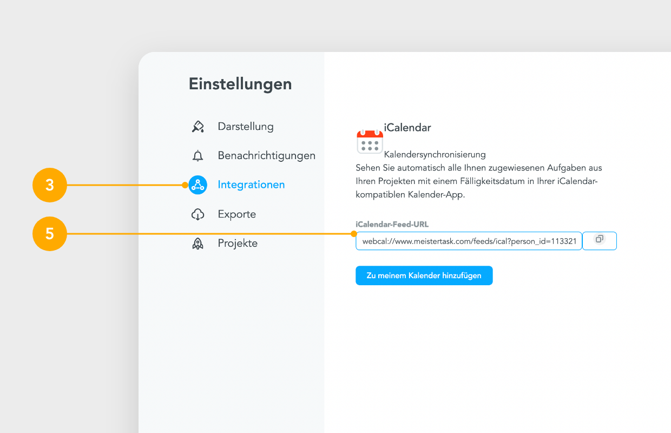Click Zu meinem Kalender hinzufügen button
The image size is (671, 433).
coord(424,275)
